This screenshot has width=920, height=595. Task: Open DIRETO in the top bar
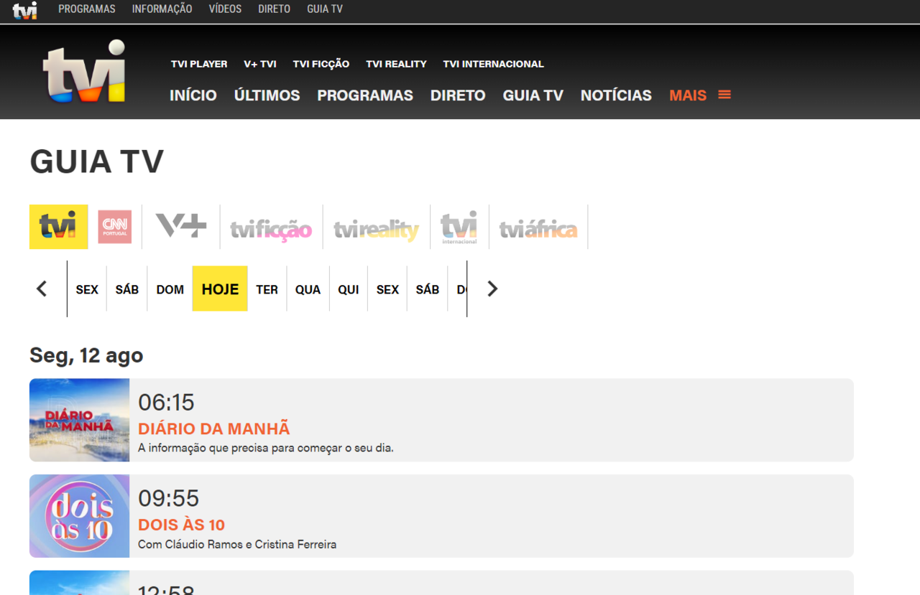pos(275,9)
